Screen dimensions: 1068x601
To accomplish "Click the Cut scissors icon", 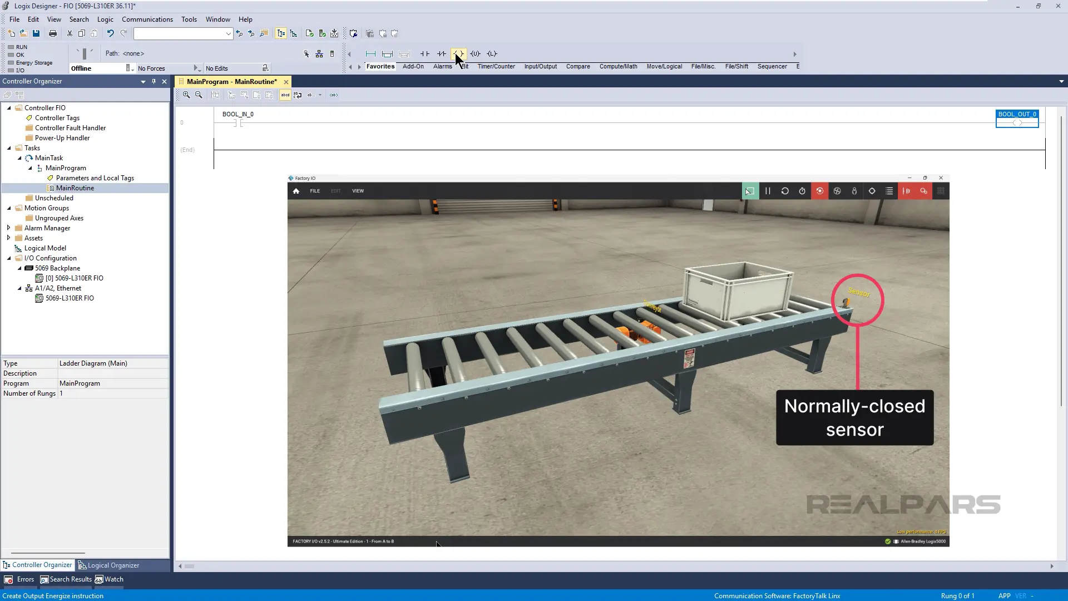I will [x=70, y=33].
